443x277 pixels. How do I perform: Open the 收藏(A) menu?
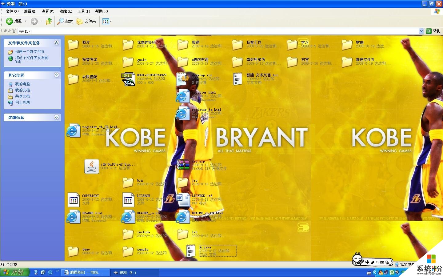point(66,11)
